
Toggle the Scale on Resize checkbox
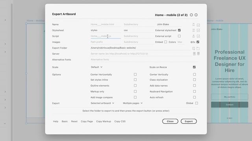pyautogui.click(x=194, y=67)
